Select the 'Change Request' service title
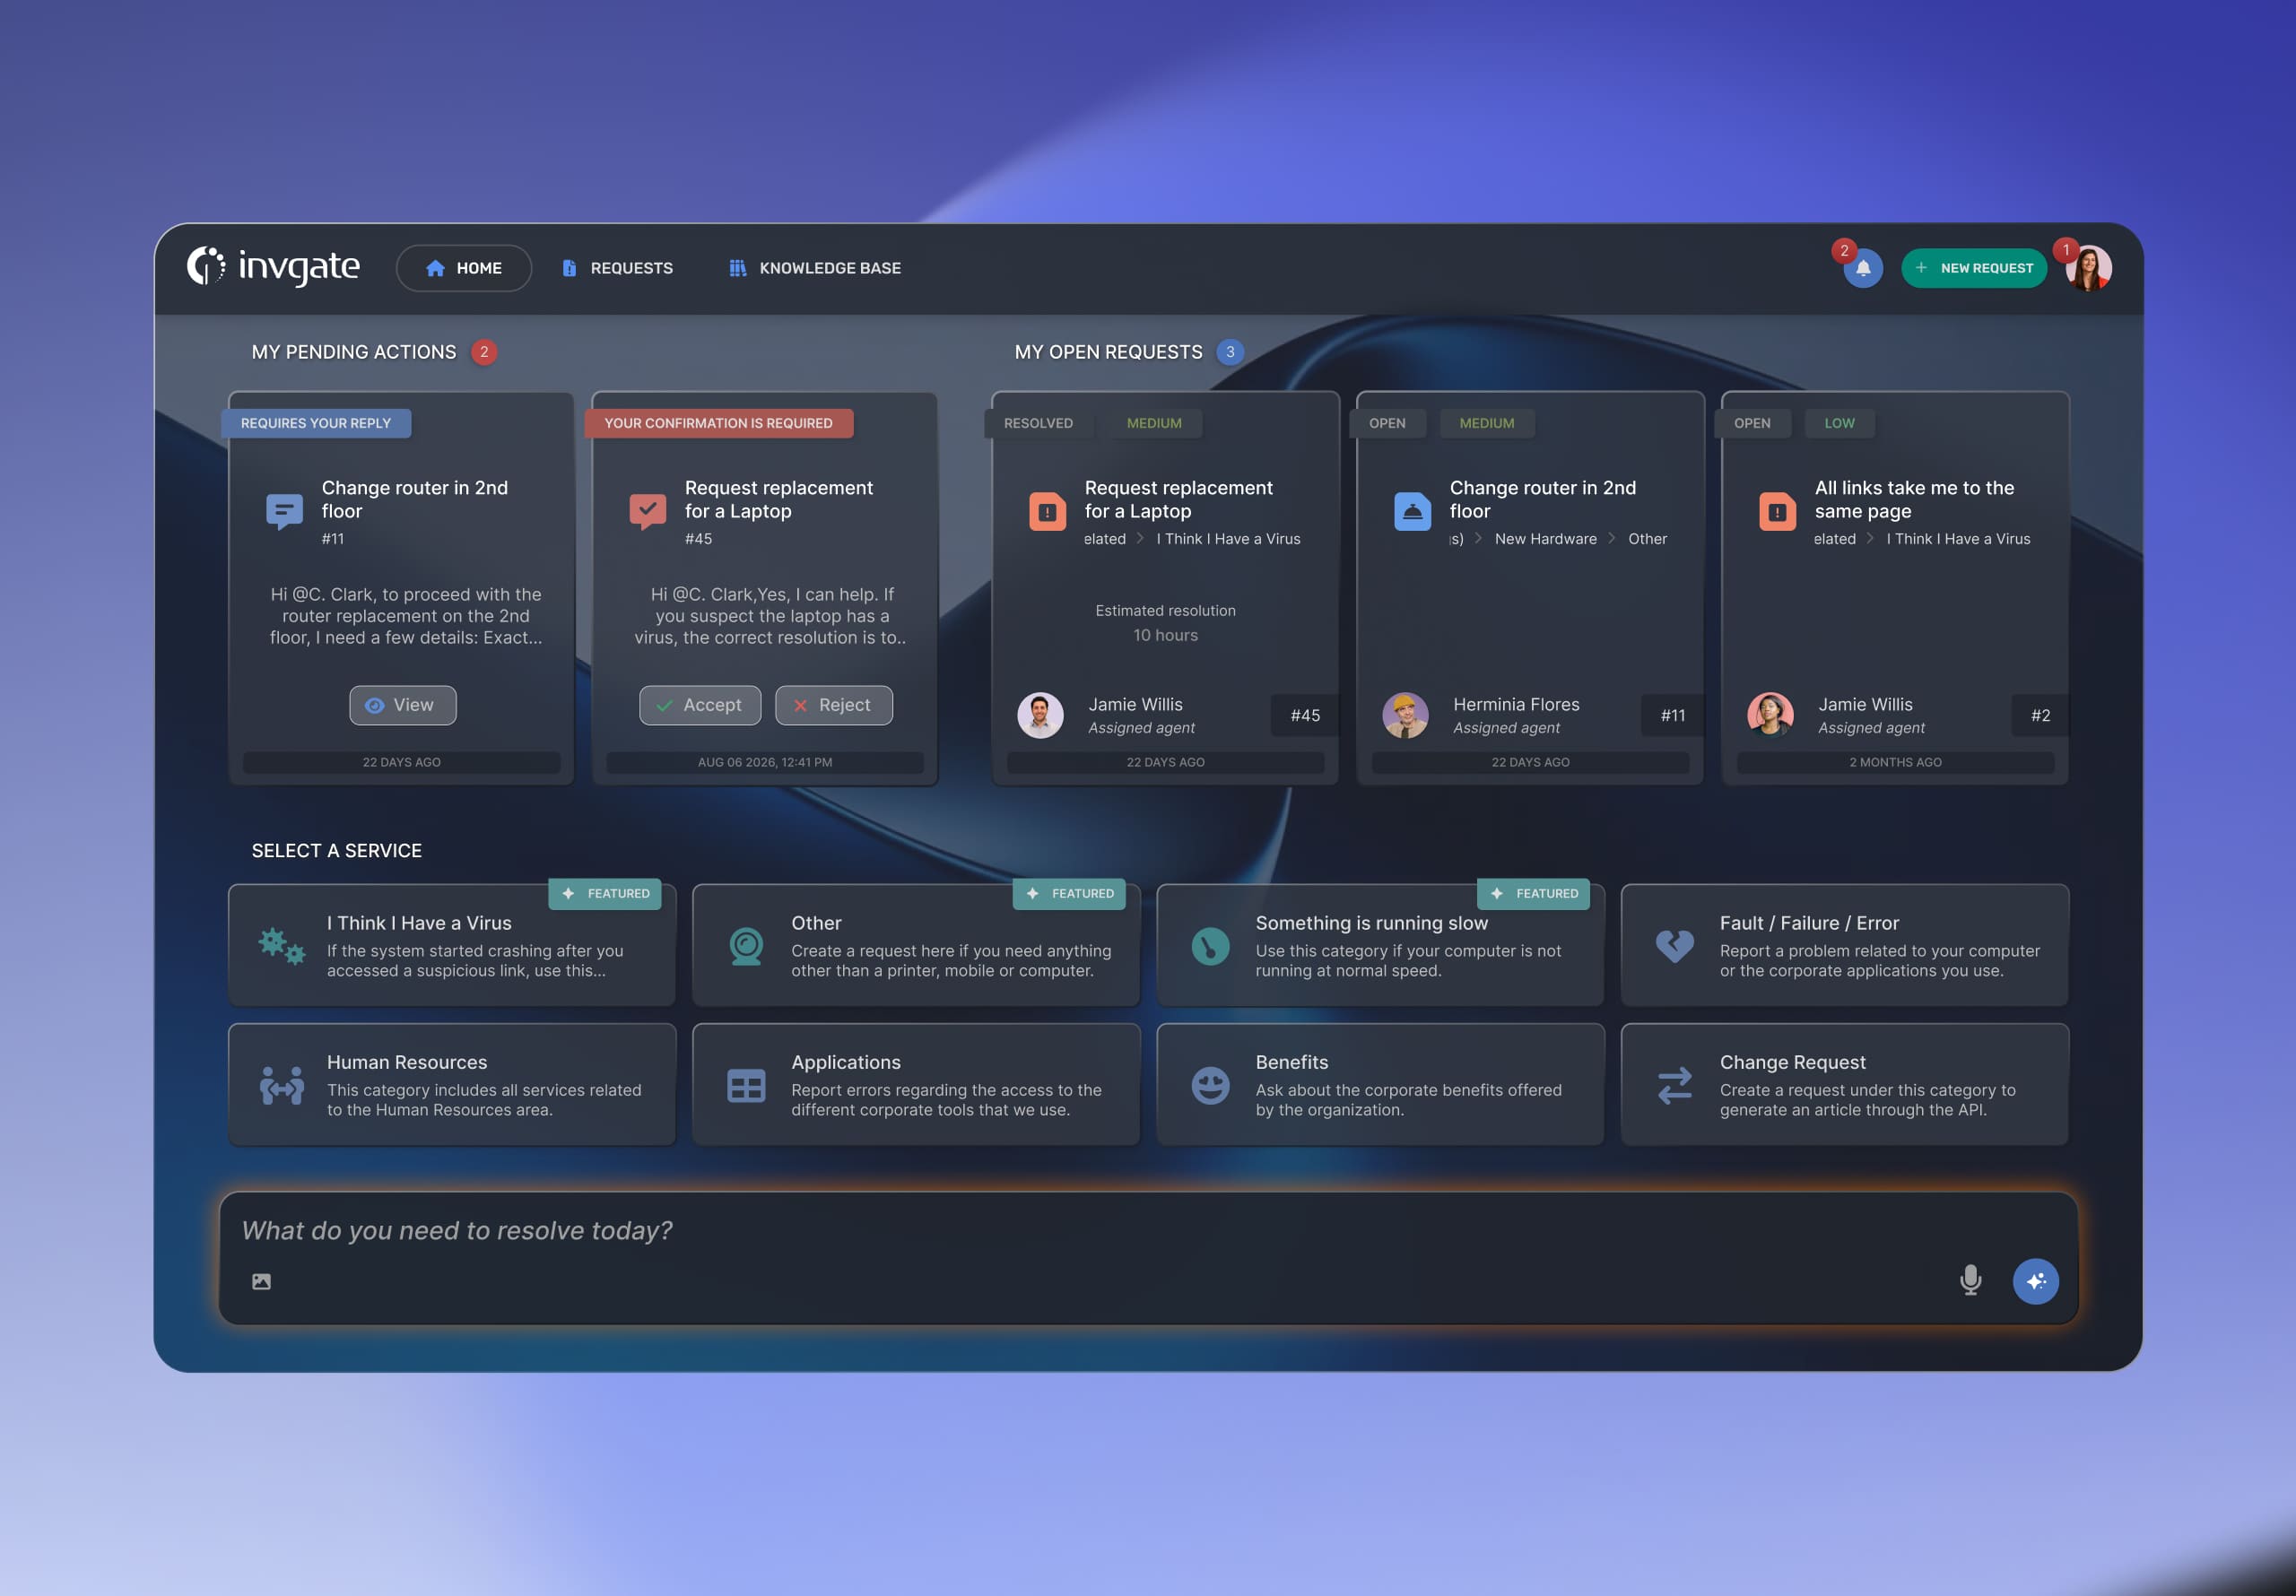 point(1792,1062)
